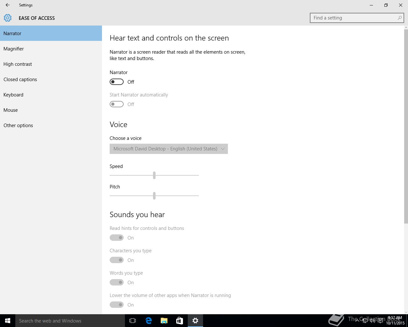Open Keyboard accessibility settings
408x327 pixels.
pyautogui.click(x=51, y=95)
